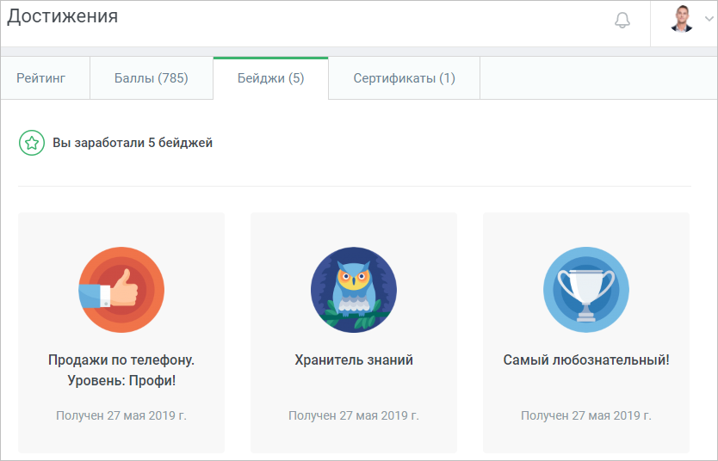Click the owl badge icon

[354, 290]
